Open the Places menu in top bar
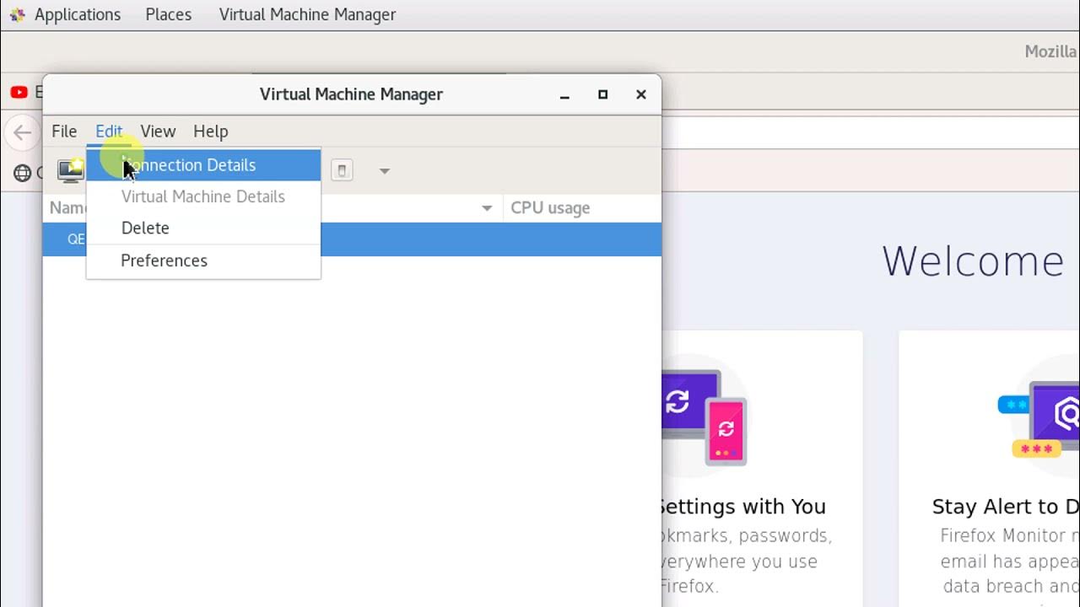Screen dimensions: 1080x607 point(168,15)
